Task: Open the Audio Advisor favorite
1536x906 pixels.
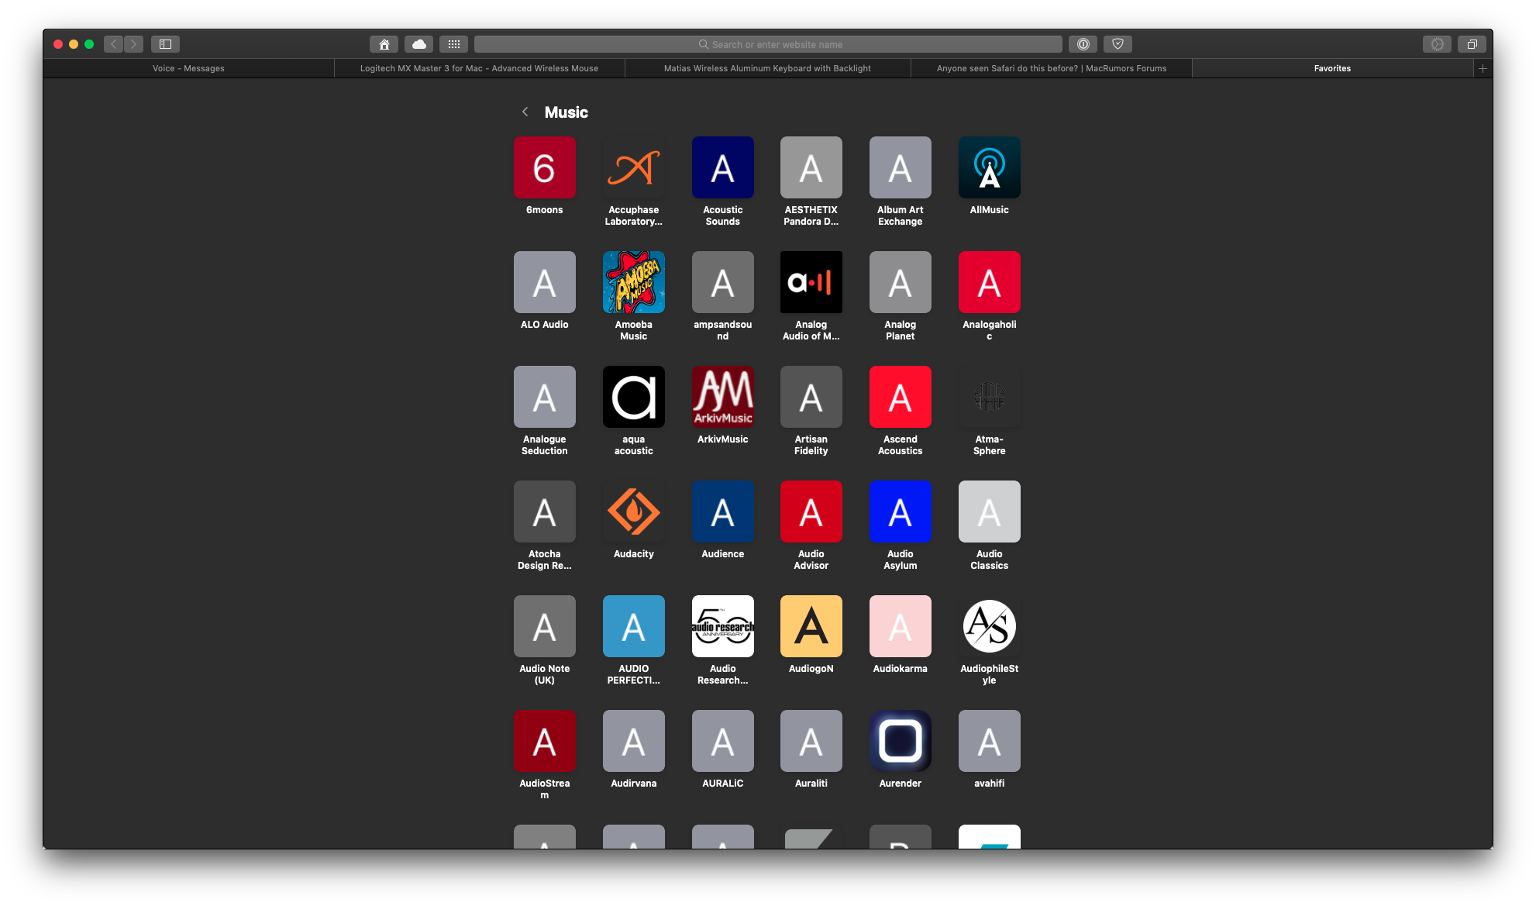Action: click(811, 512)
